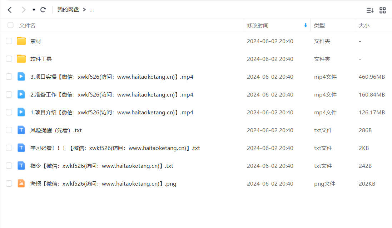Check the box for 3.项目实操 video
392x228 pixels.
click(9, 77)
